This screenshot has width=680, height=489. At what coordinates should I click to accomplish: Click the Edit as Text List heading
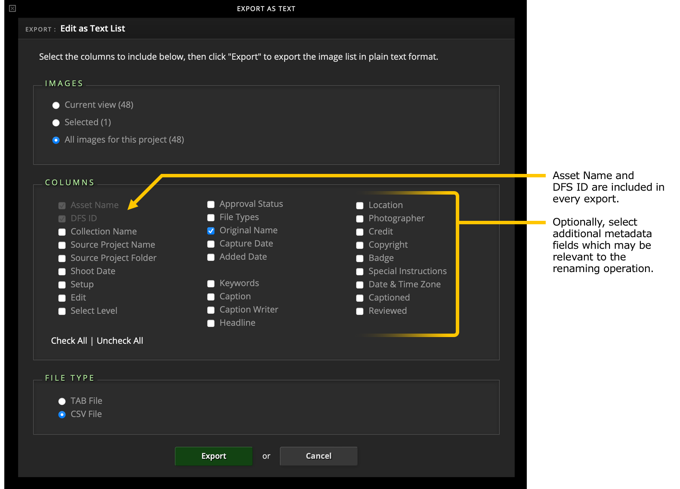(x=93, y=29)
